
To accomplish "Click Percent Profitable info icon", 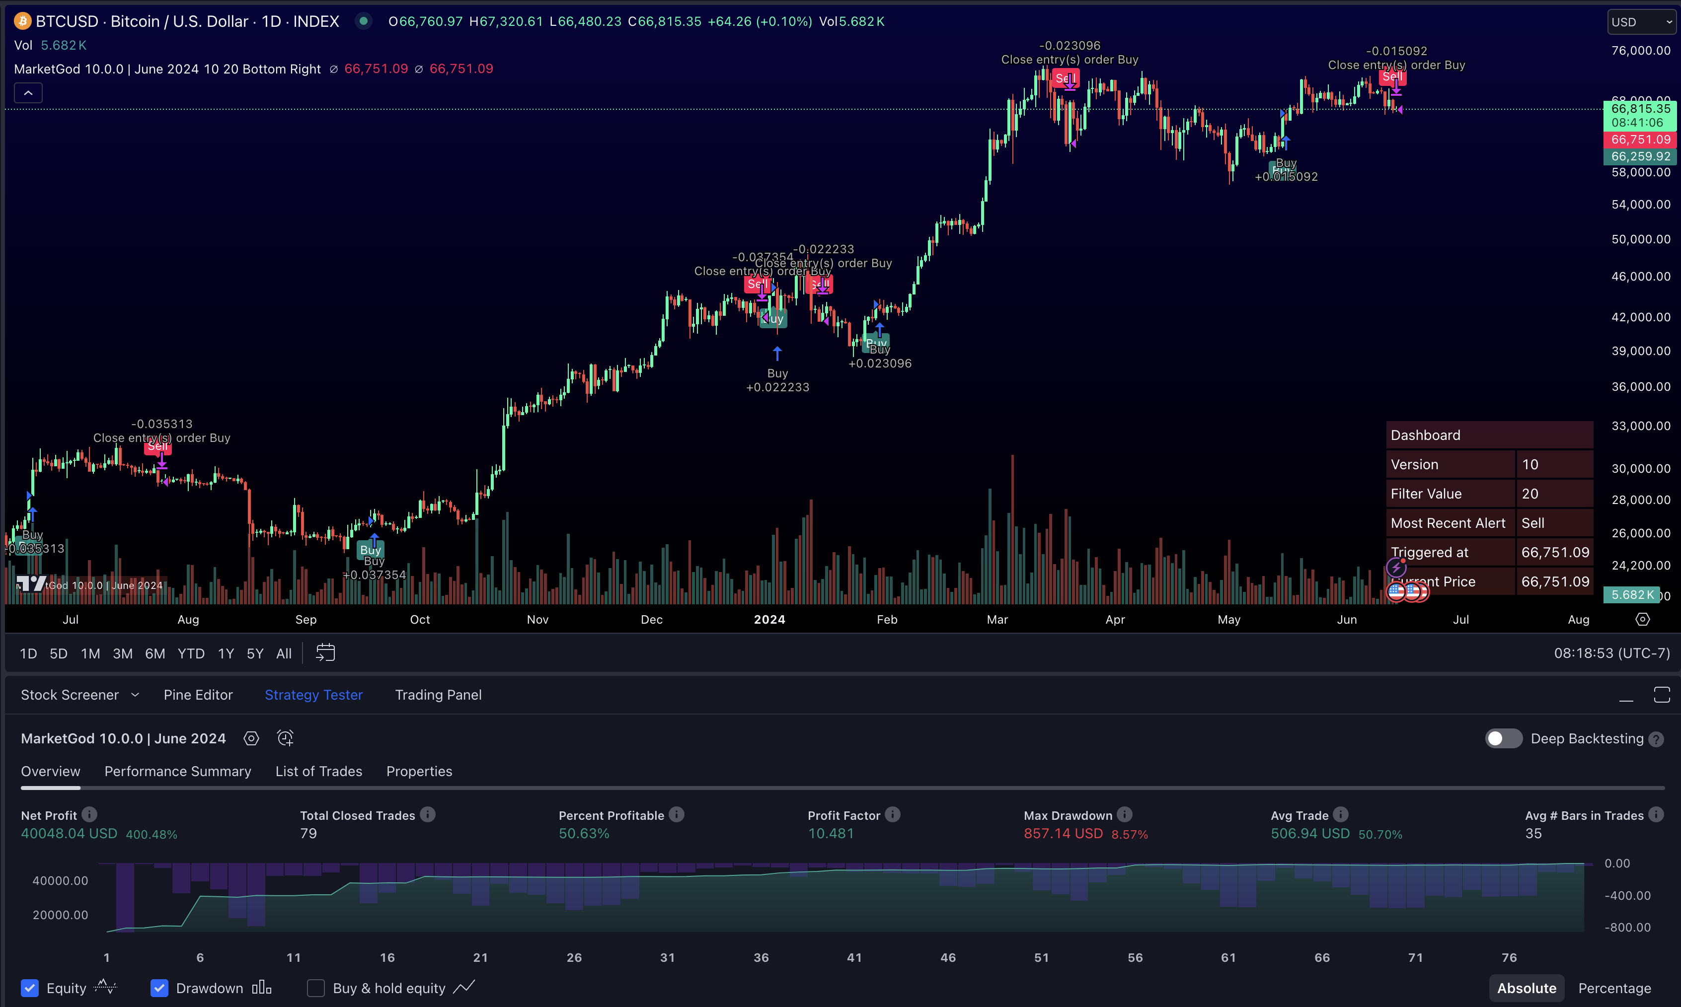I will pyautogui.click(x=677, y=814).
